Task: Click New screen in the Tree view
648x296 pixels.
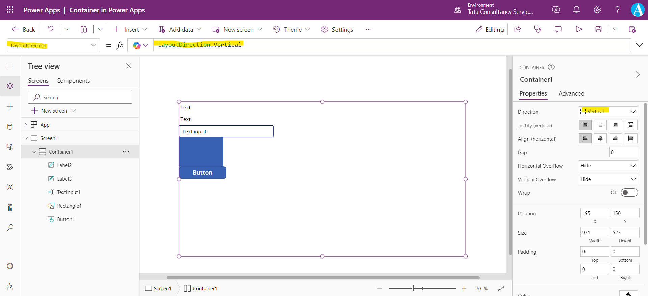Action: click(x=54, y=111)
